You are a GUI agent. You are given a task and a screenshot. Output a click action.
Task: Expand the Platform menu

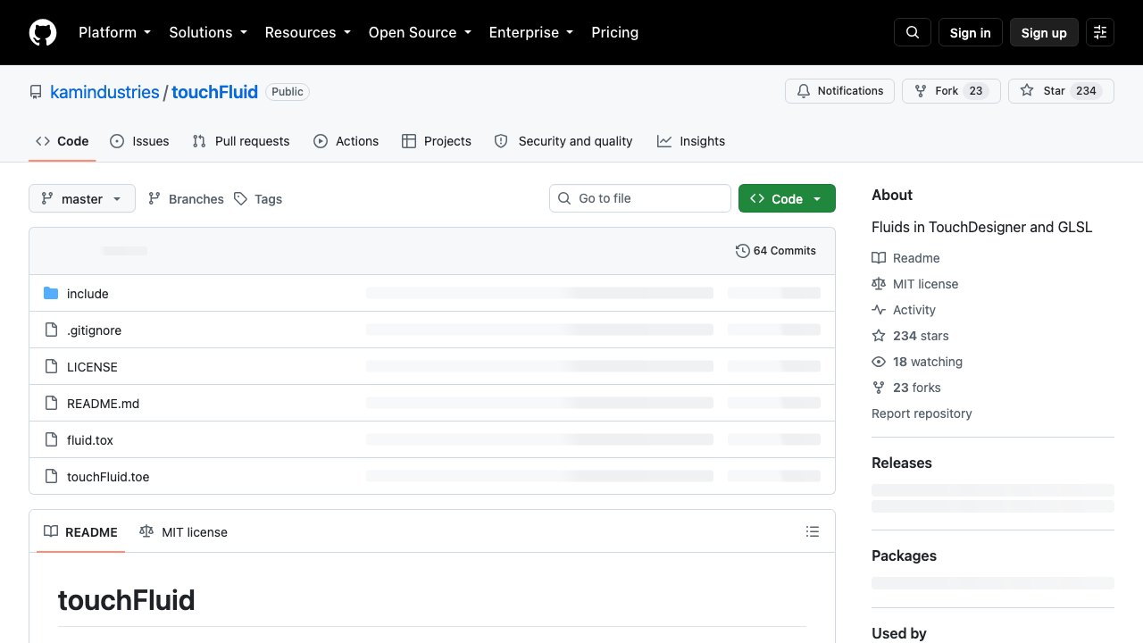pyautogui.click(x=114, y=32)
